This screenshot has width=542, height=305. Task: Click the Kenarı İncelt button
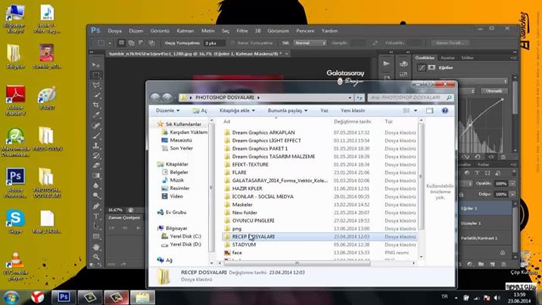tap(450, 43)
